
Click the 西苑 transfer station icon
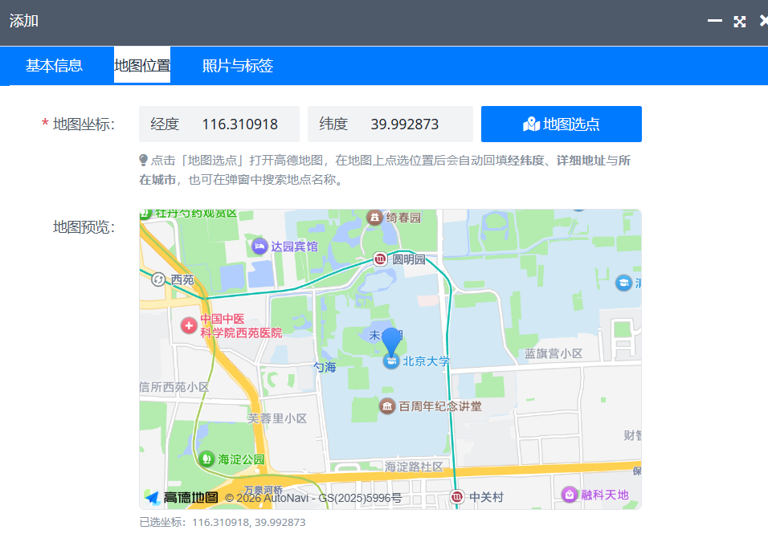coord(157,279)
